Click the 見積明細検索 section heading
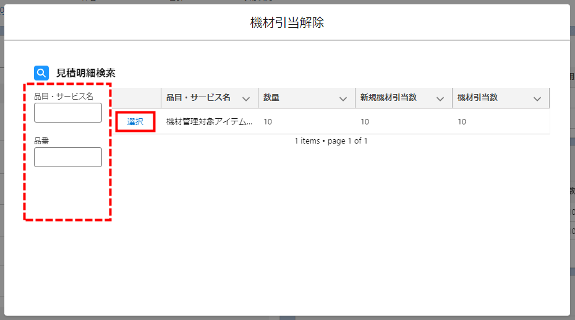 click(x=85, y=73)
